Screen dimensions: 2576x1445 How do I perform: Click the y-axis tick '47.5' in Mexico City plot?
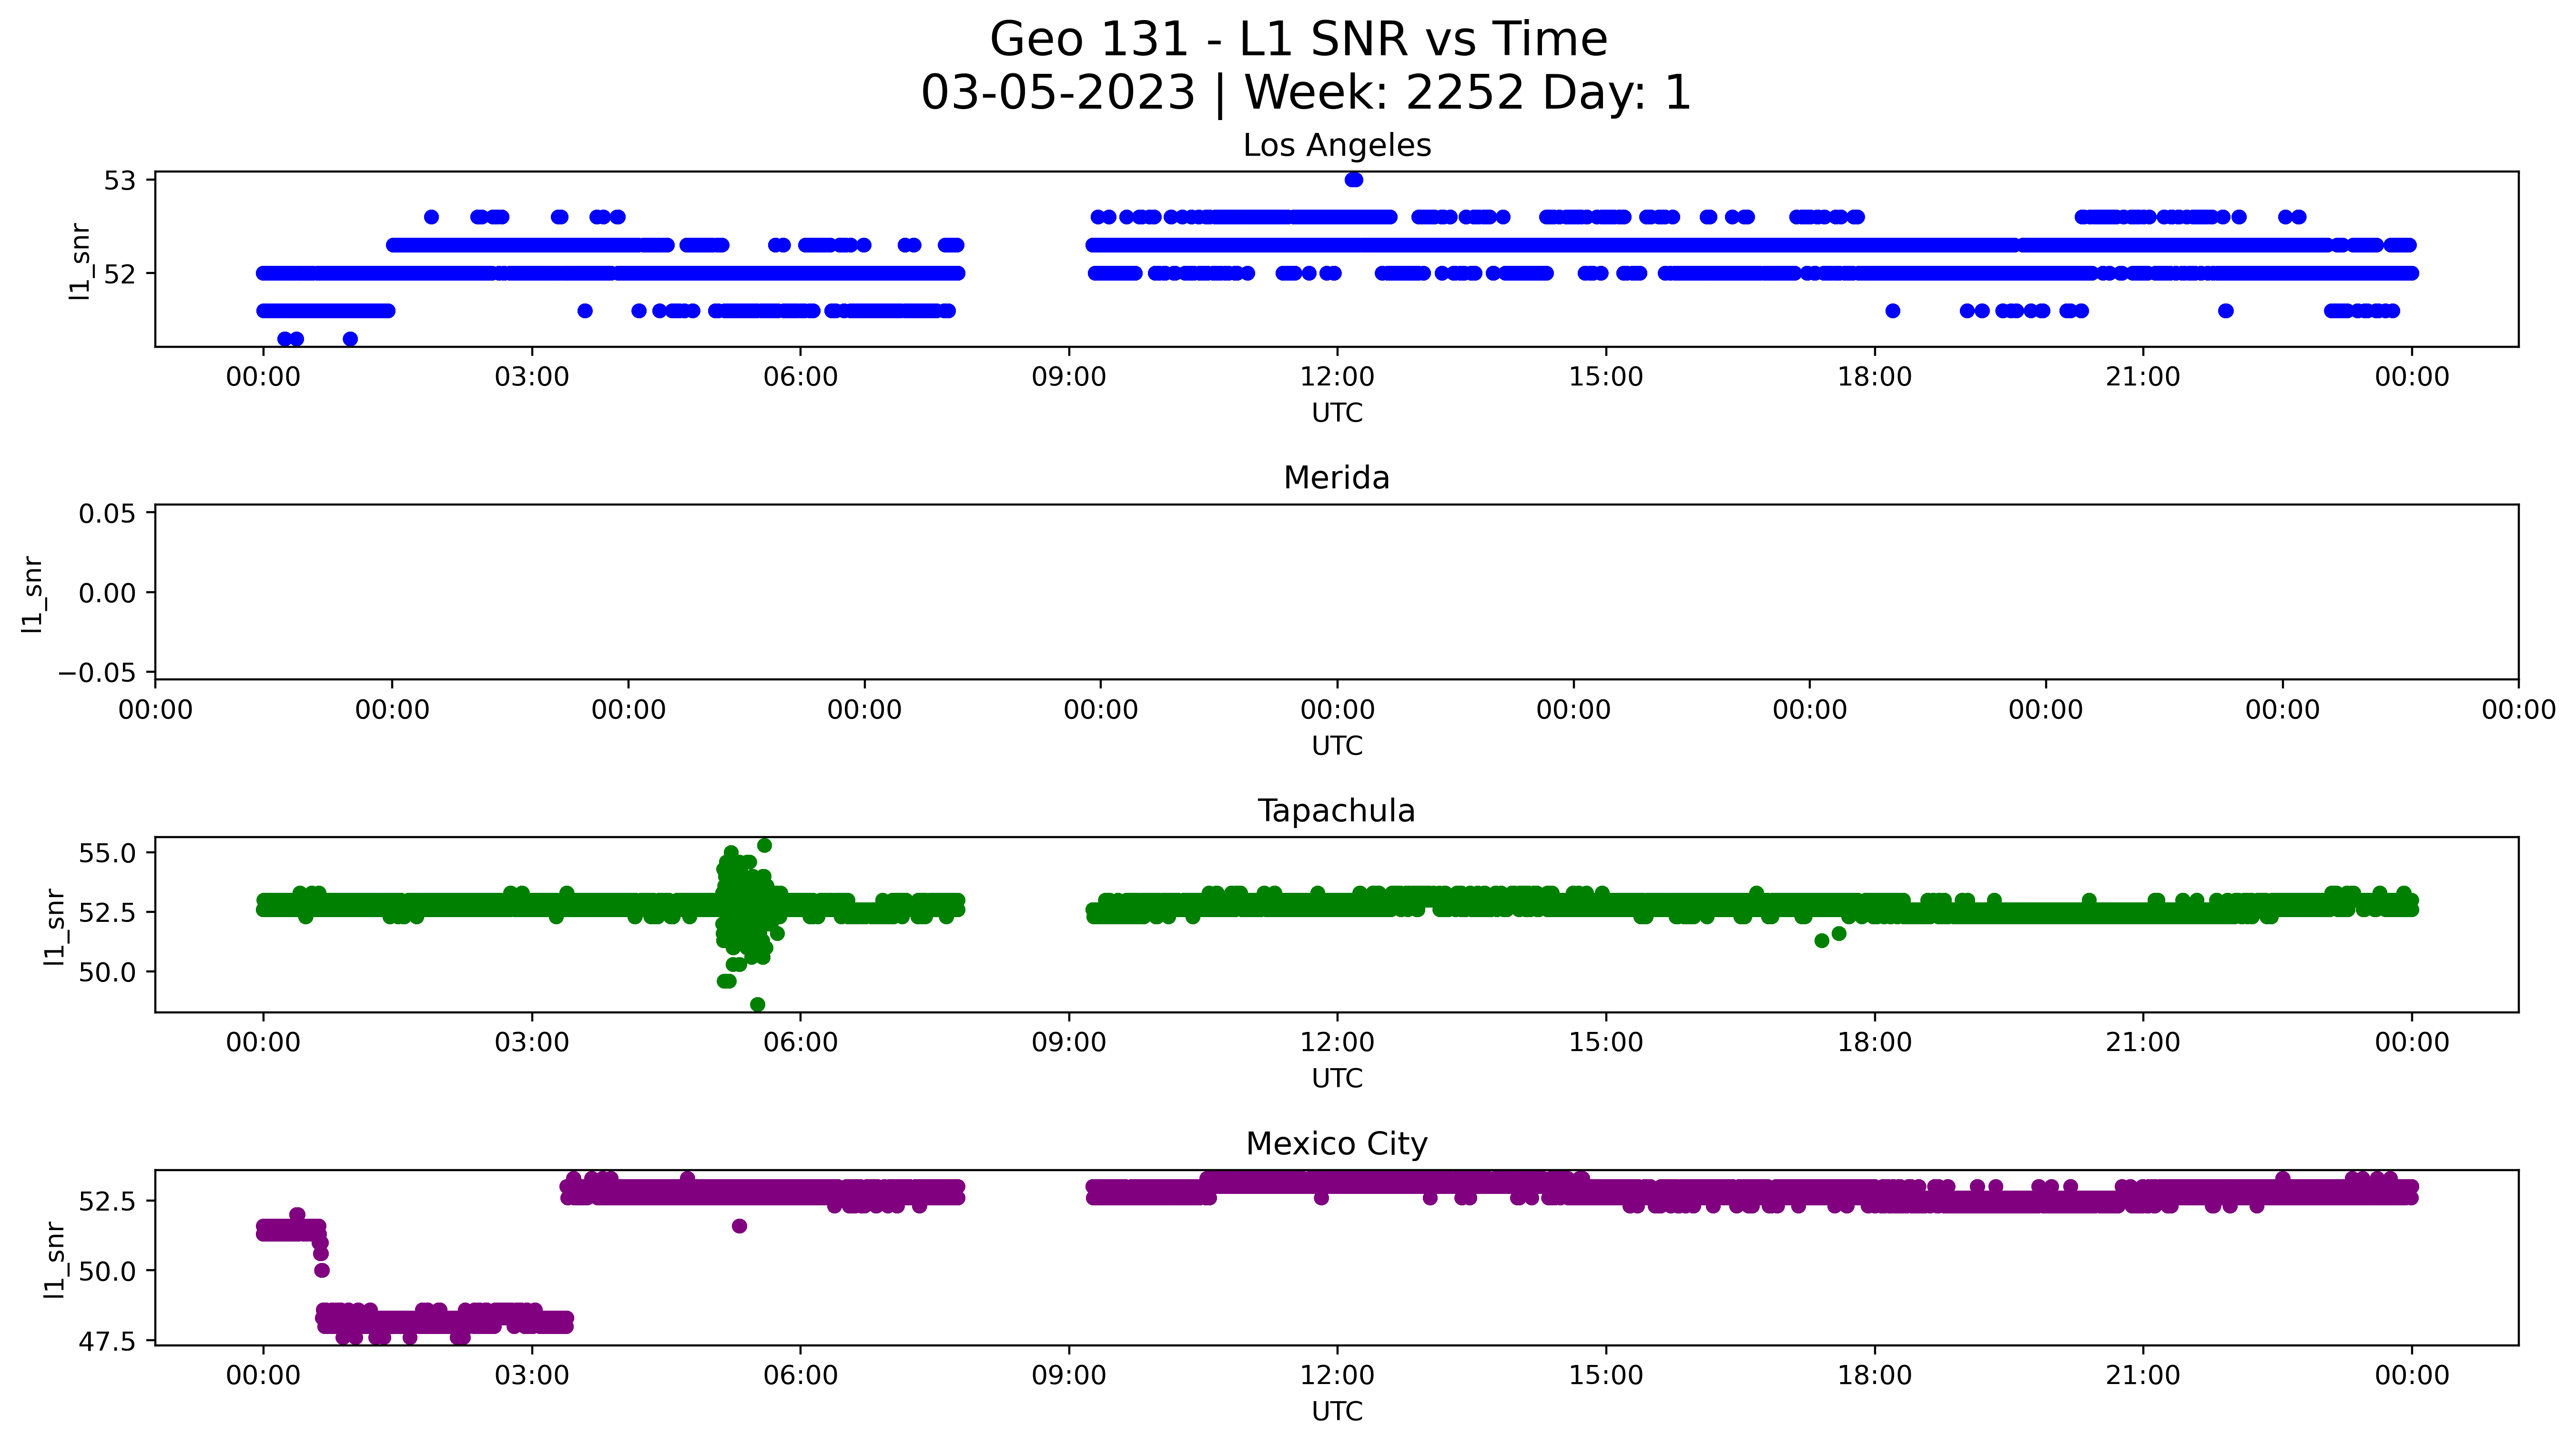108,1341
